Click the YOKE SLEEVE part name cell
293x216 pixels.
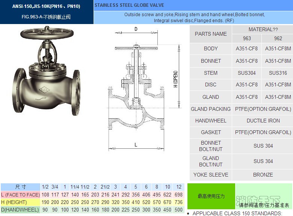(211, 175)
